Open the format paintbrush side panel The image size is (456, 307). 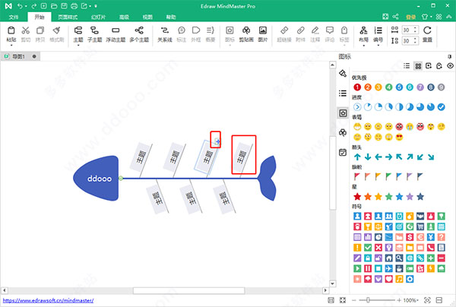point(343,73)
